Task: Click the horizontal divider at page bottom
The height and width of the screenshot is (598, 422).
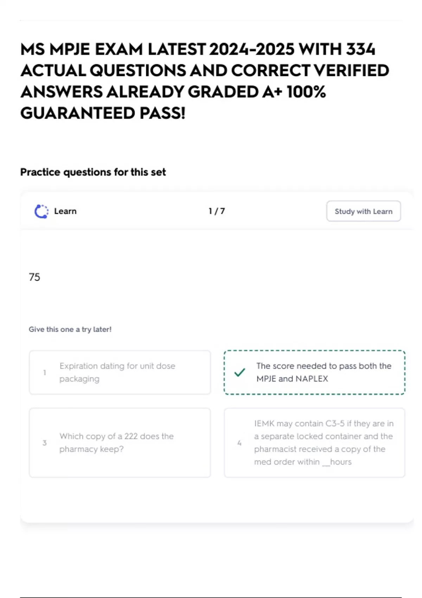Action: (210, 597)
